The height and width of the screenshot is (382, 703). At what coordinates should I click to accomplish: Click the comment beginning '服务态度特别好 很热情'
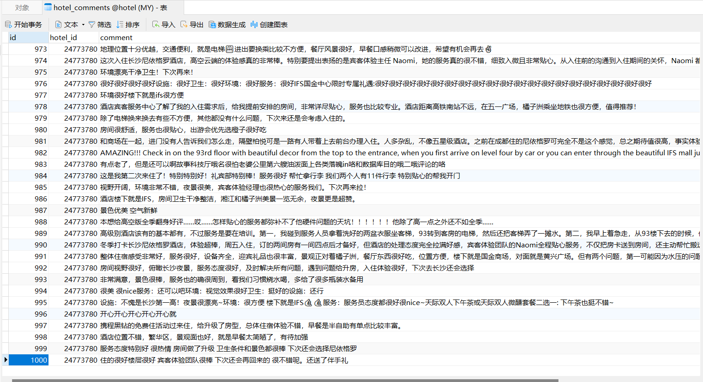click(x=228, y=348)
